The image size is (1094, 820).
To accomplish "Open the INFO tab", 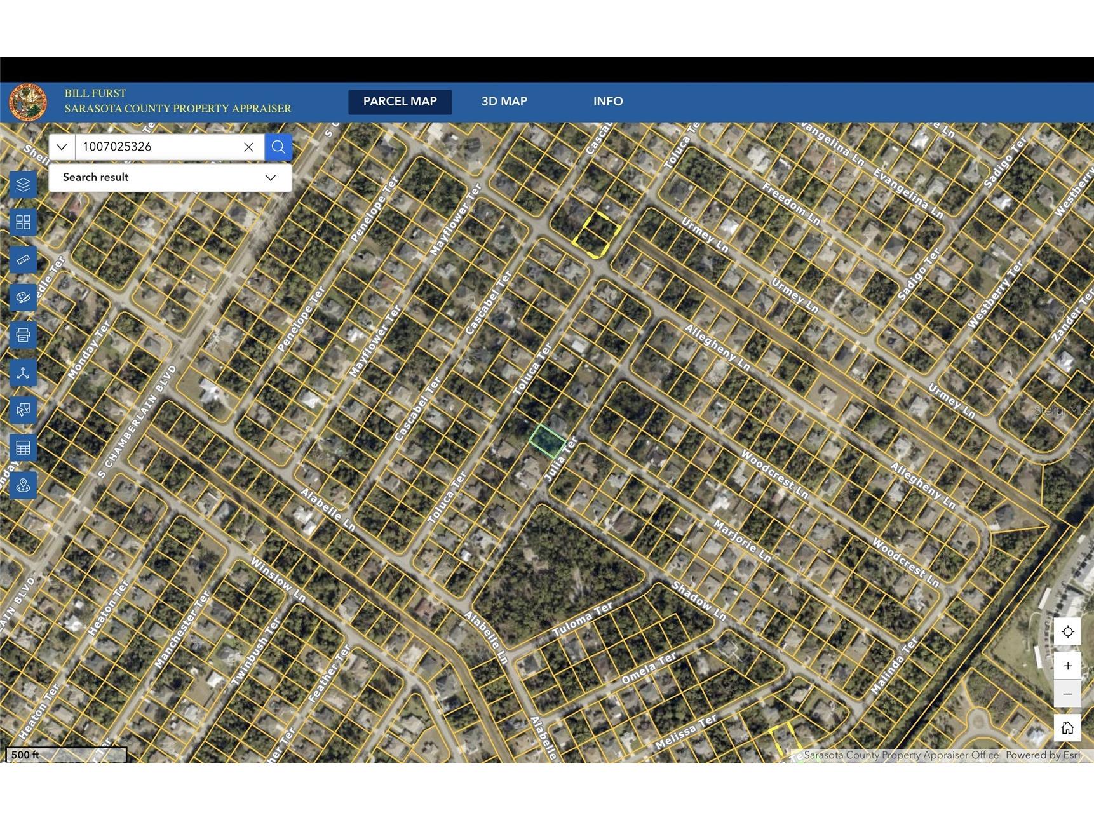I will 608,102.
